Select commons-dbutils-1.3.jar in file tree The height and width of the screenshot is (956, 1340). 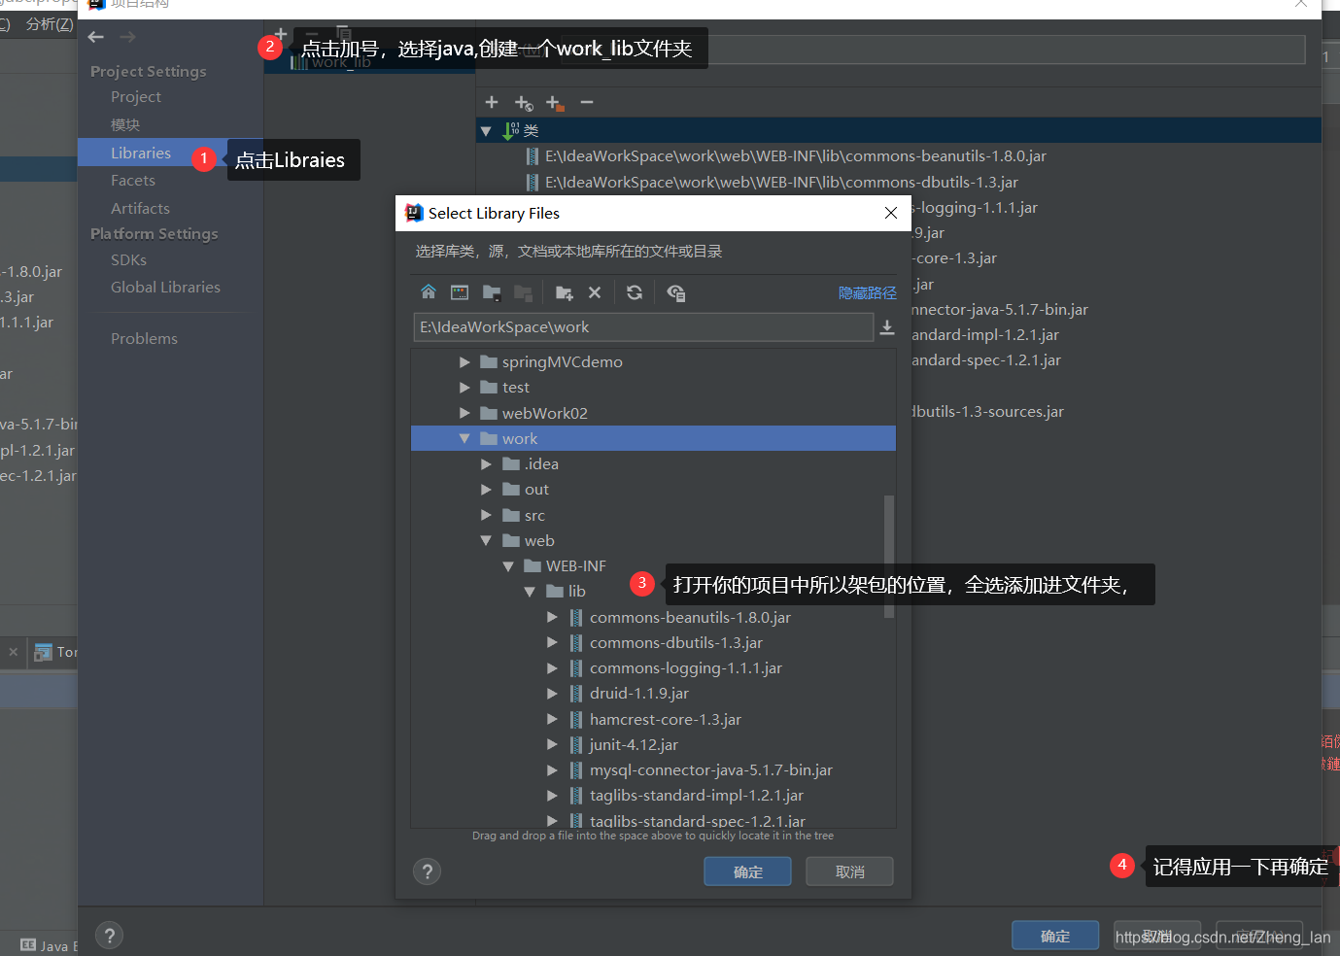coord(675,643)
